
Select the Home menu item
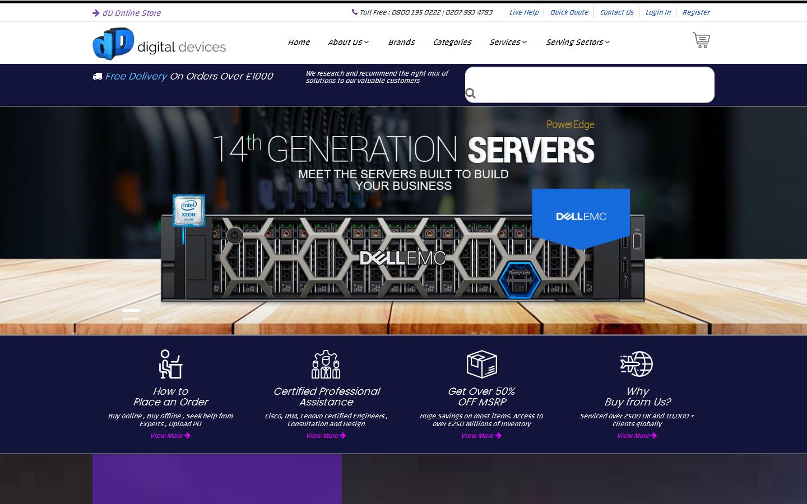299,43
